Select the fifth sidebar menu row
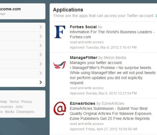This screenshot has width=157, height=135. click(x=23, y=64)
